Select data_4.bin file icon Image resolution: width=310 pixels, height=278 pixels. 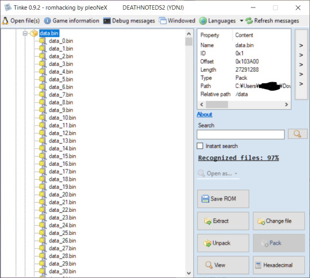pyautogui.click(x=42, y=72)
